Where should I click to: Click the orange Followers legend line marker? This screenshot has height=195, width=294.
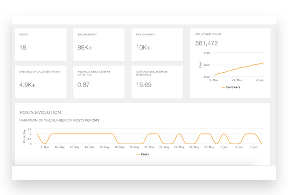tap(223, 87)
